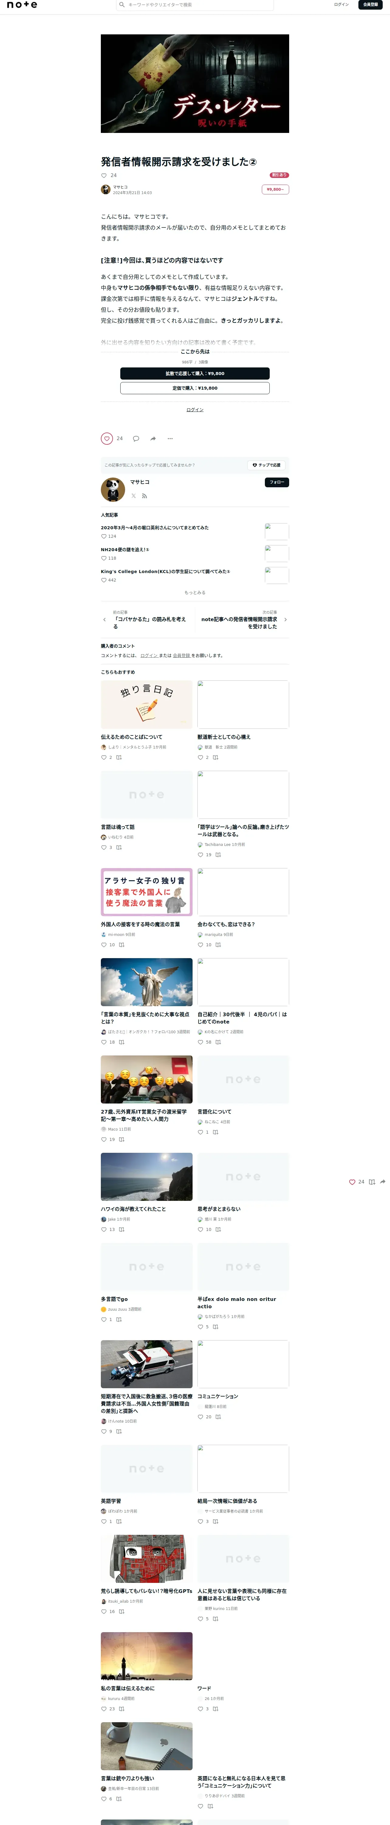Click 拡散で応援して購入：¥9,800 button
Image resolution: width=390 pixels, height=1825 pixels.
click(195, 373)
